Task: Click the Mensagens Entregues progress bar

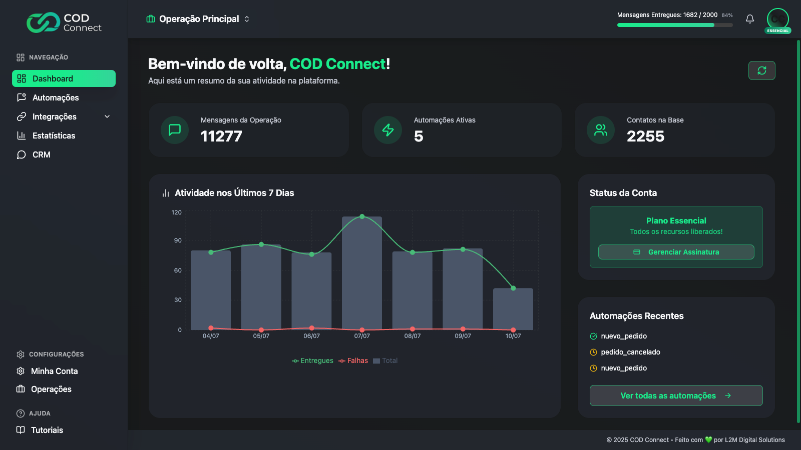Action: (x=675, y=25)
